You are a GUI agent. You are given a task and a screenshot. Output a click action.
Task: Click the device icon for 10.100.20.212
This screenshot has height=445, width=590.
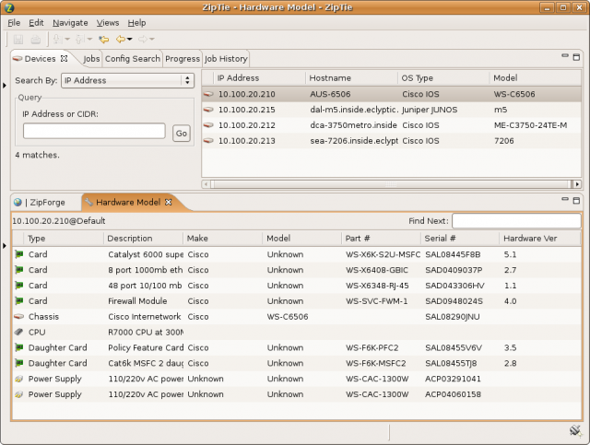[x=208, y=125]
